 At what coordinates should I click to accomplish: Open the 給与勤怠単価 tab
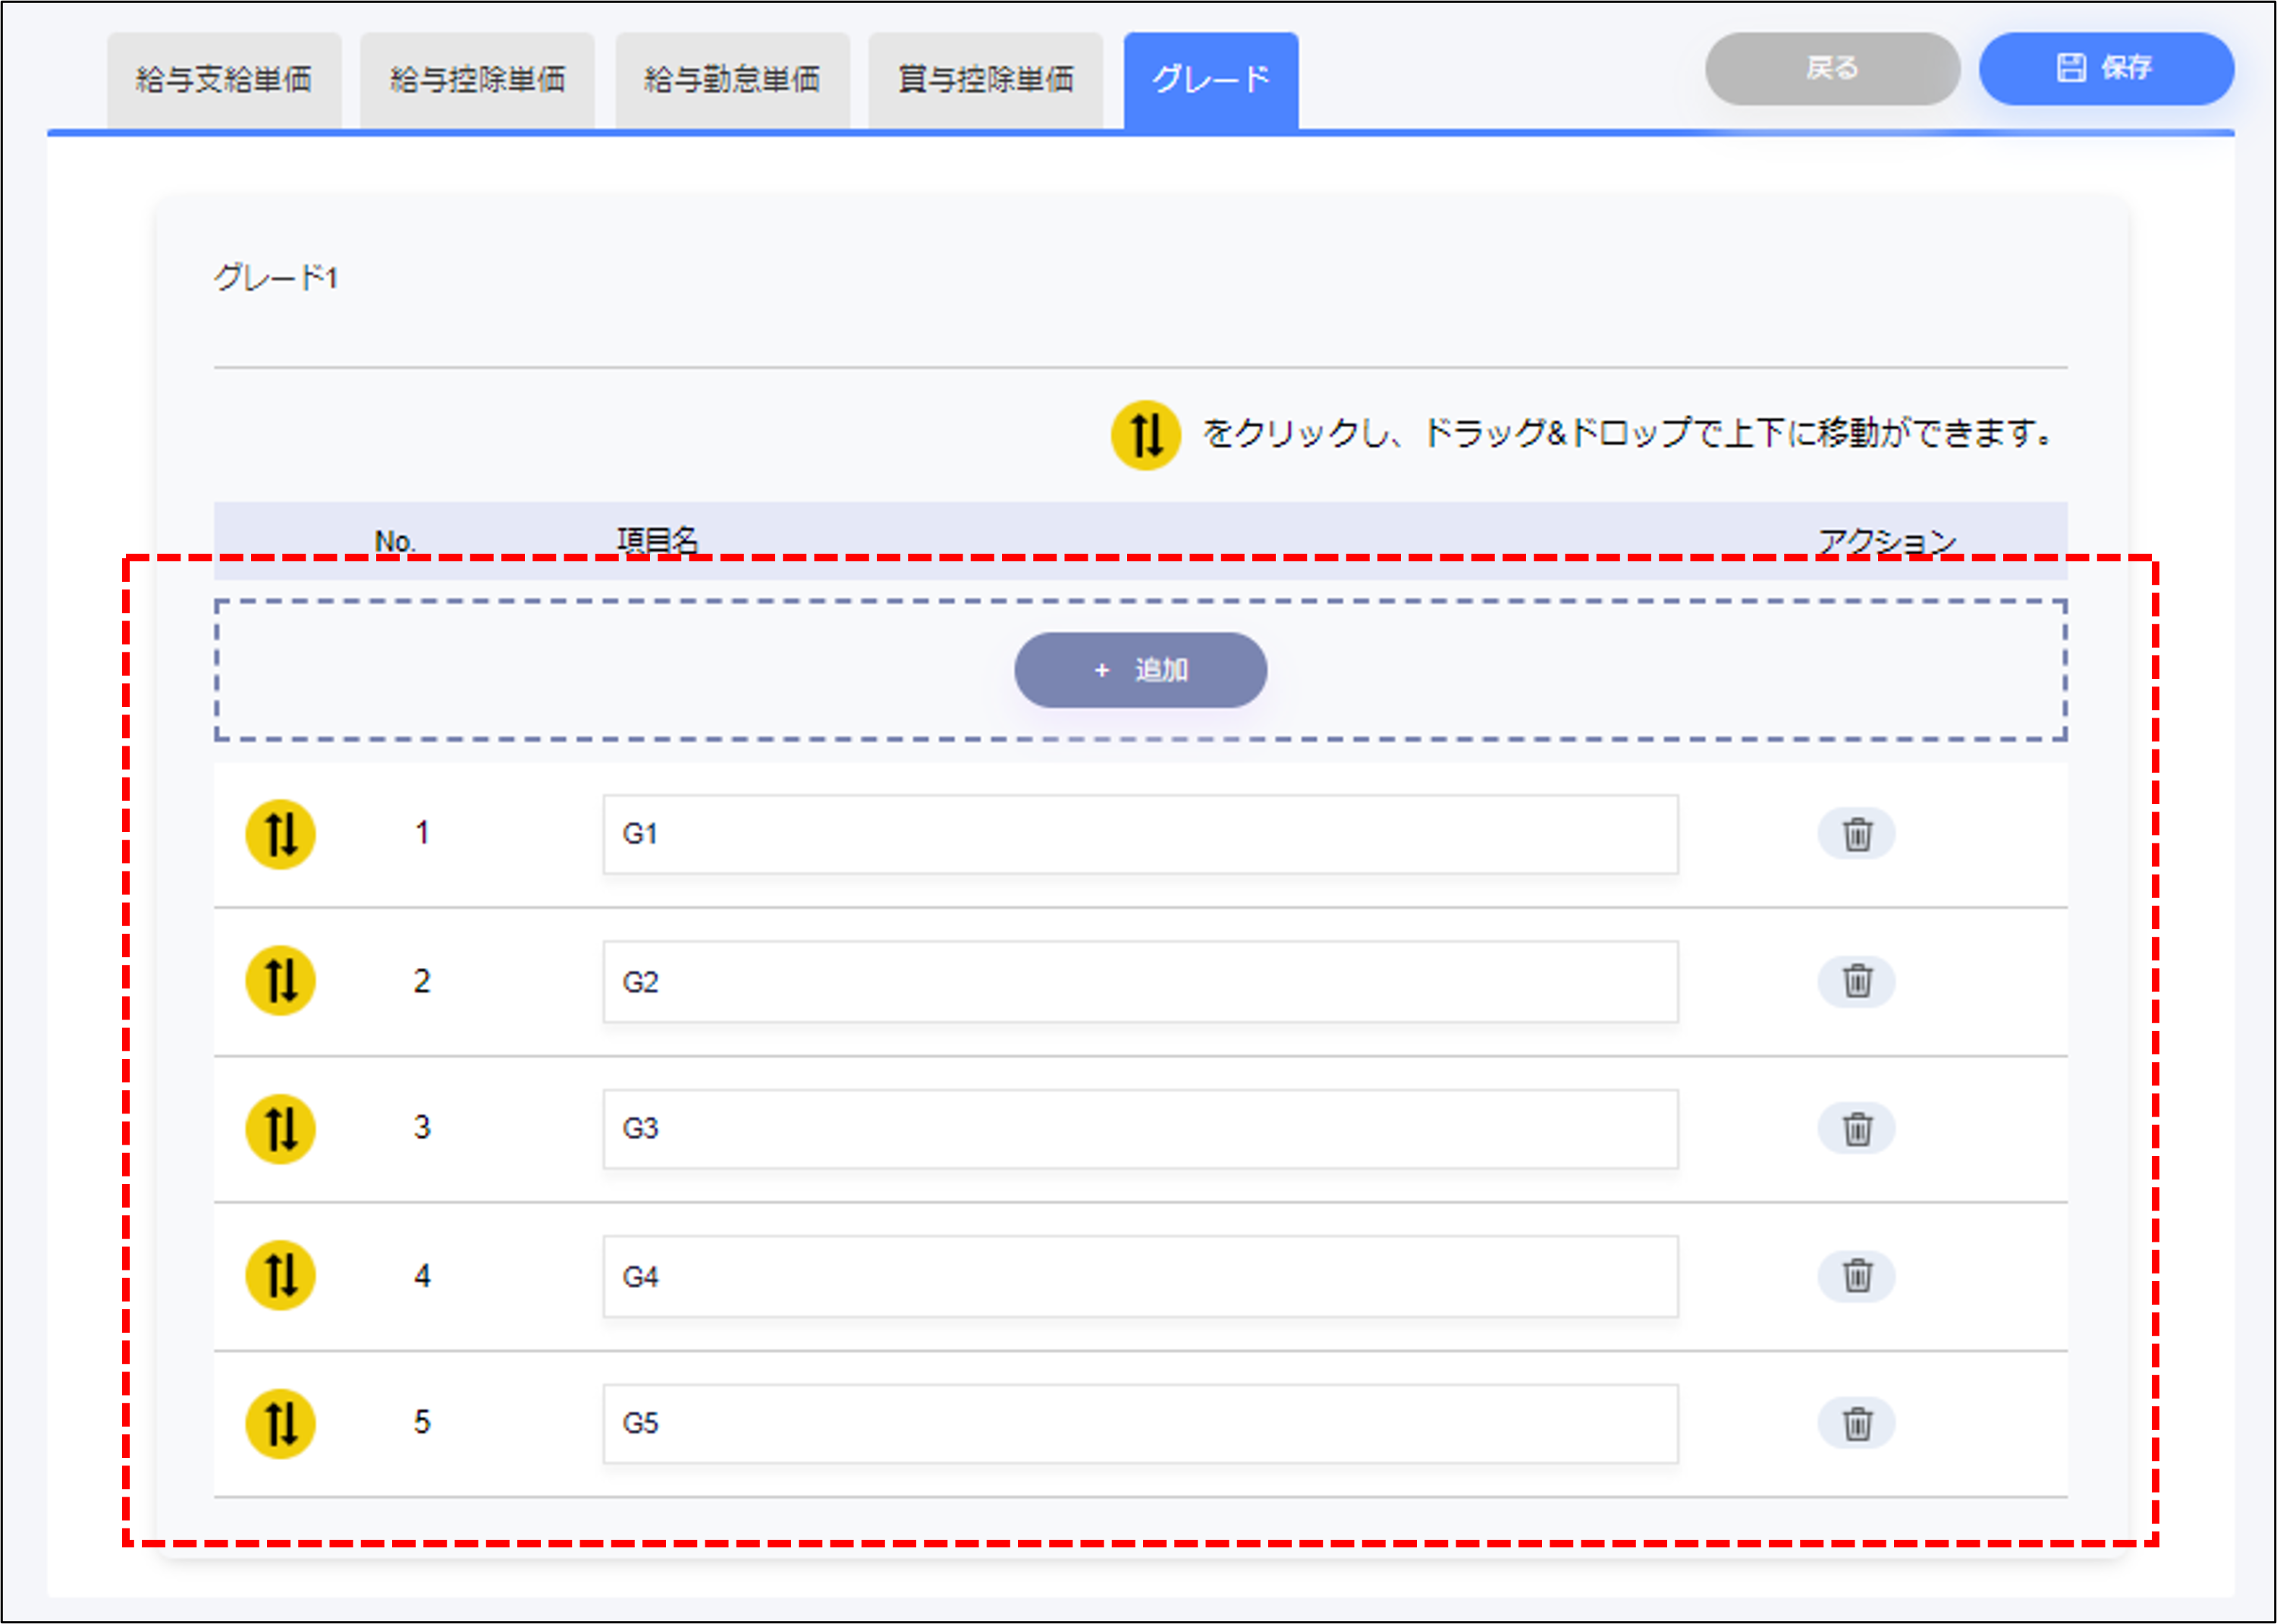pos(732,80)
